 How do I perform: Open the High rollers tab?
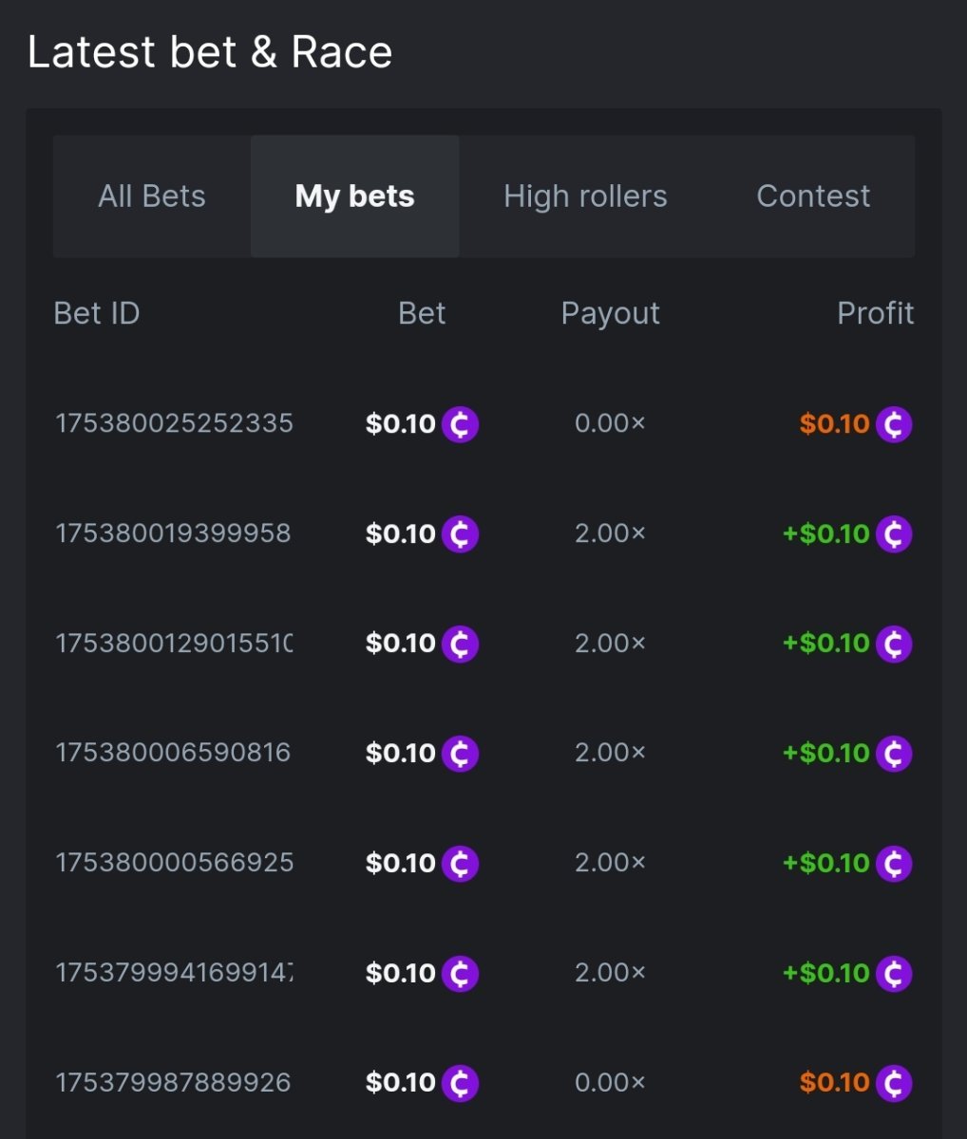[585, 196]
